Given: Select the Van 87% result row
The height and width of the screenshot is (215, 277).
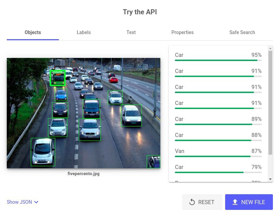Looking at the screenshot, I should tap(218, 153).
